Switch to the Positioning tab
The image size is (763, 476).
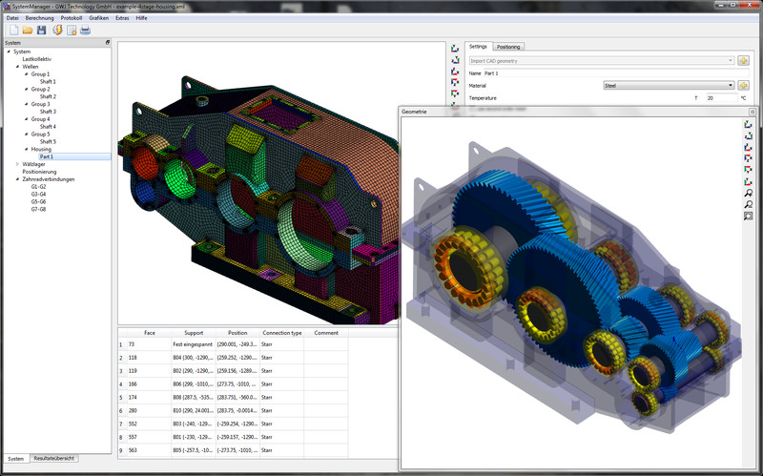(x=508, y=46)
